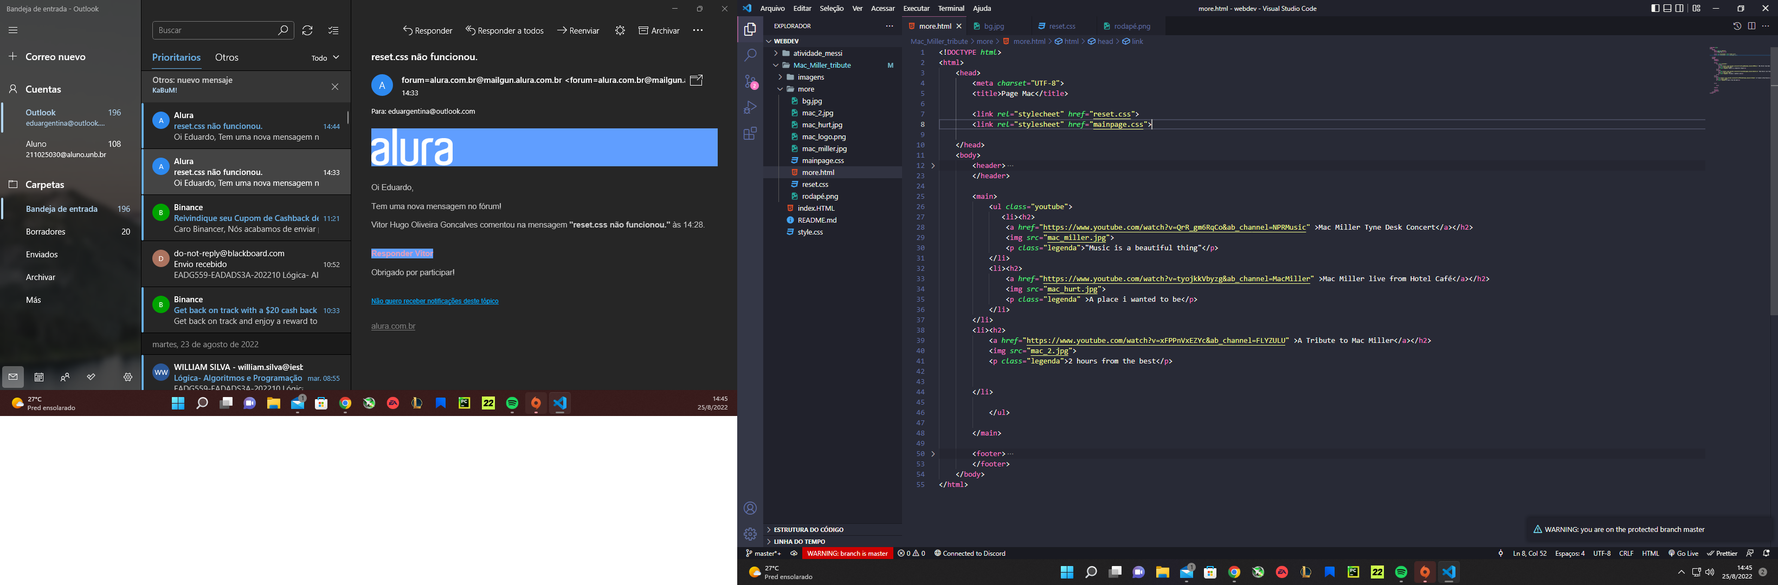Image resolution: width=1778 pixels, height=585 pixels.
Task: Click Correo nuevo to compose mail
Action: (x=47, y=56)
